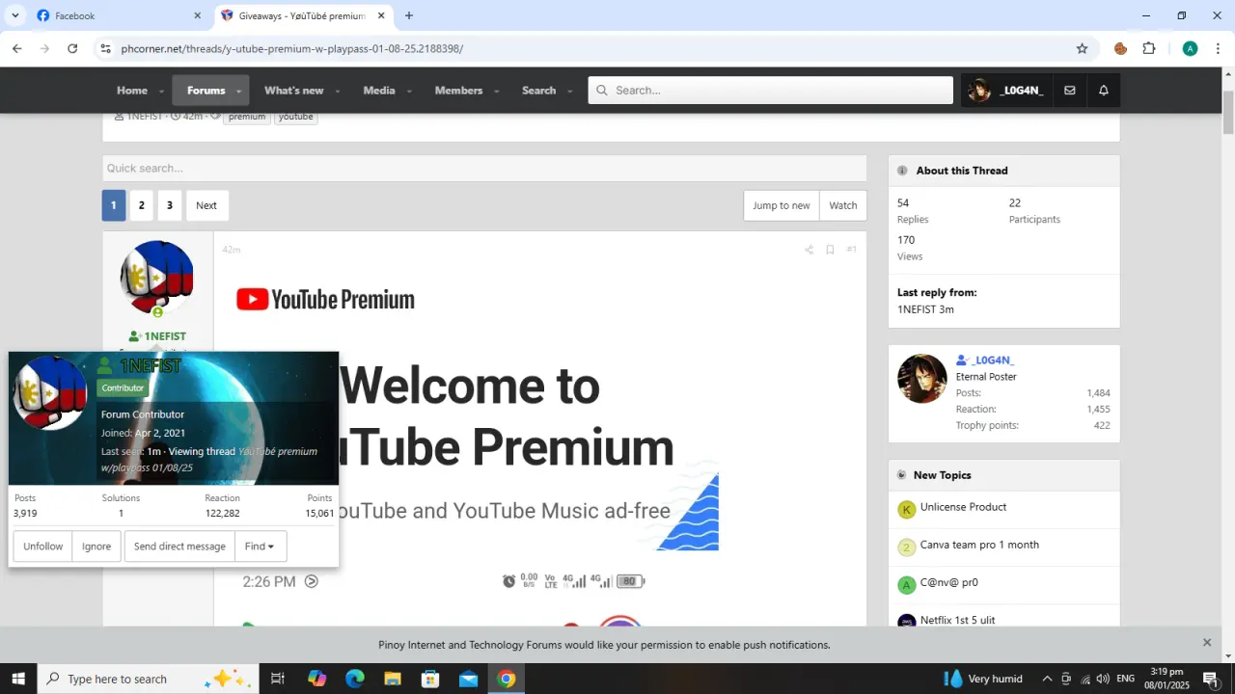Image resolution: width=1235 pixels, height=694 pixels.
Task: Open the _L0G4N_ account menu in the header
Action: click(x=1005, y=91)
